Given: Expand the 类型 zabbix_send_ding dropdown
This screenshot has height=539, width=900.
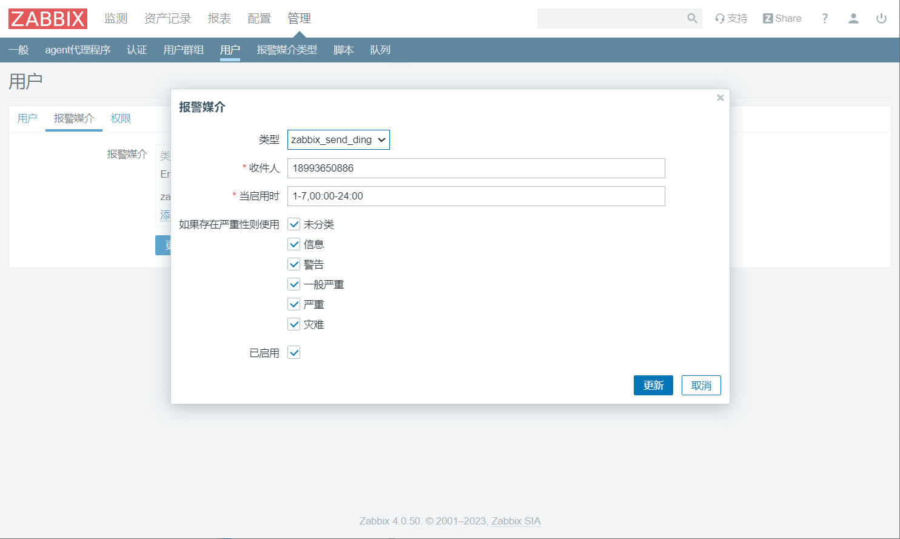Looking at the screenshot, I should click(338, 139).
